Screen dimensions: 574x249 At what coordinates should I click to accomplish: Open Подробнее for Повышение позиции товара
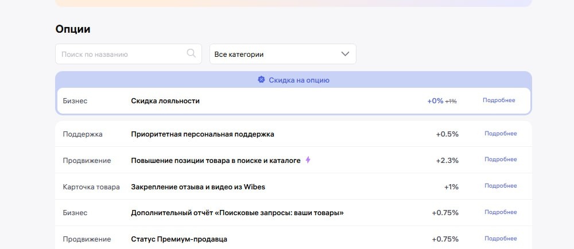tap(501, 159)
